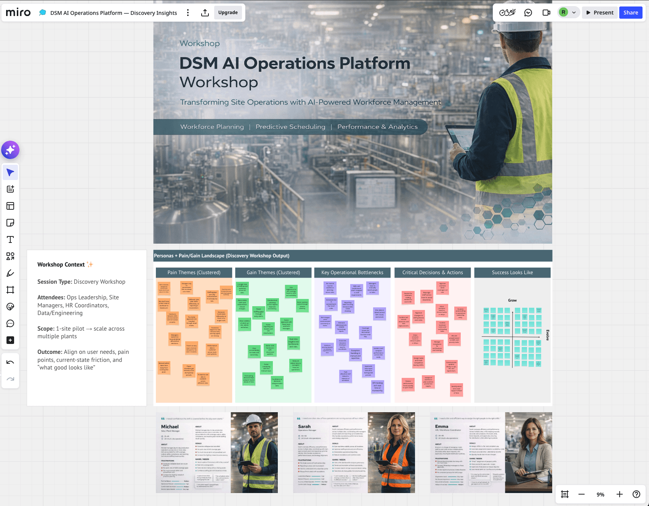The width and height of the screenshot is (649, 506).
Task: Select the frame tool
Action: [x=10, y=290]
